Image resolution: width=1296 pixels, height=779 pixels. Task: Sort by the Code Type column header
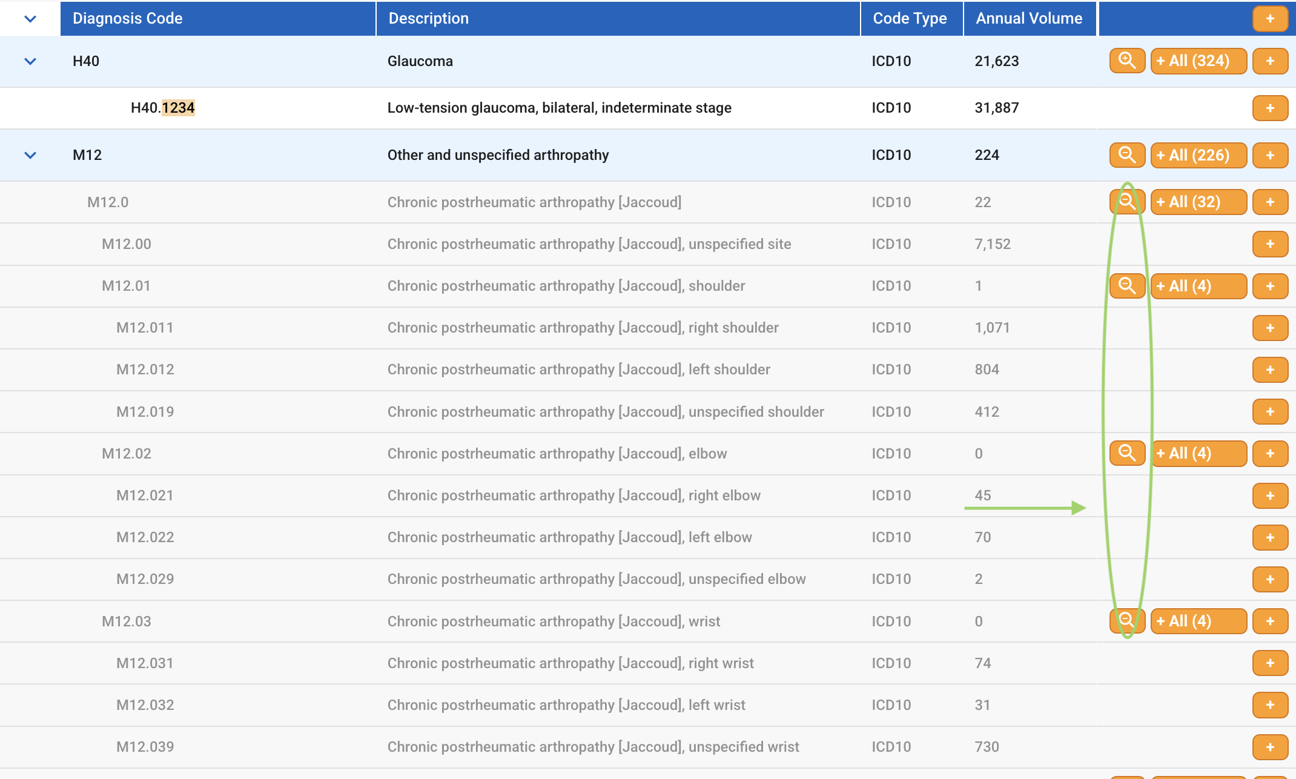(x=911, y=18)
